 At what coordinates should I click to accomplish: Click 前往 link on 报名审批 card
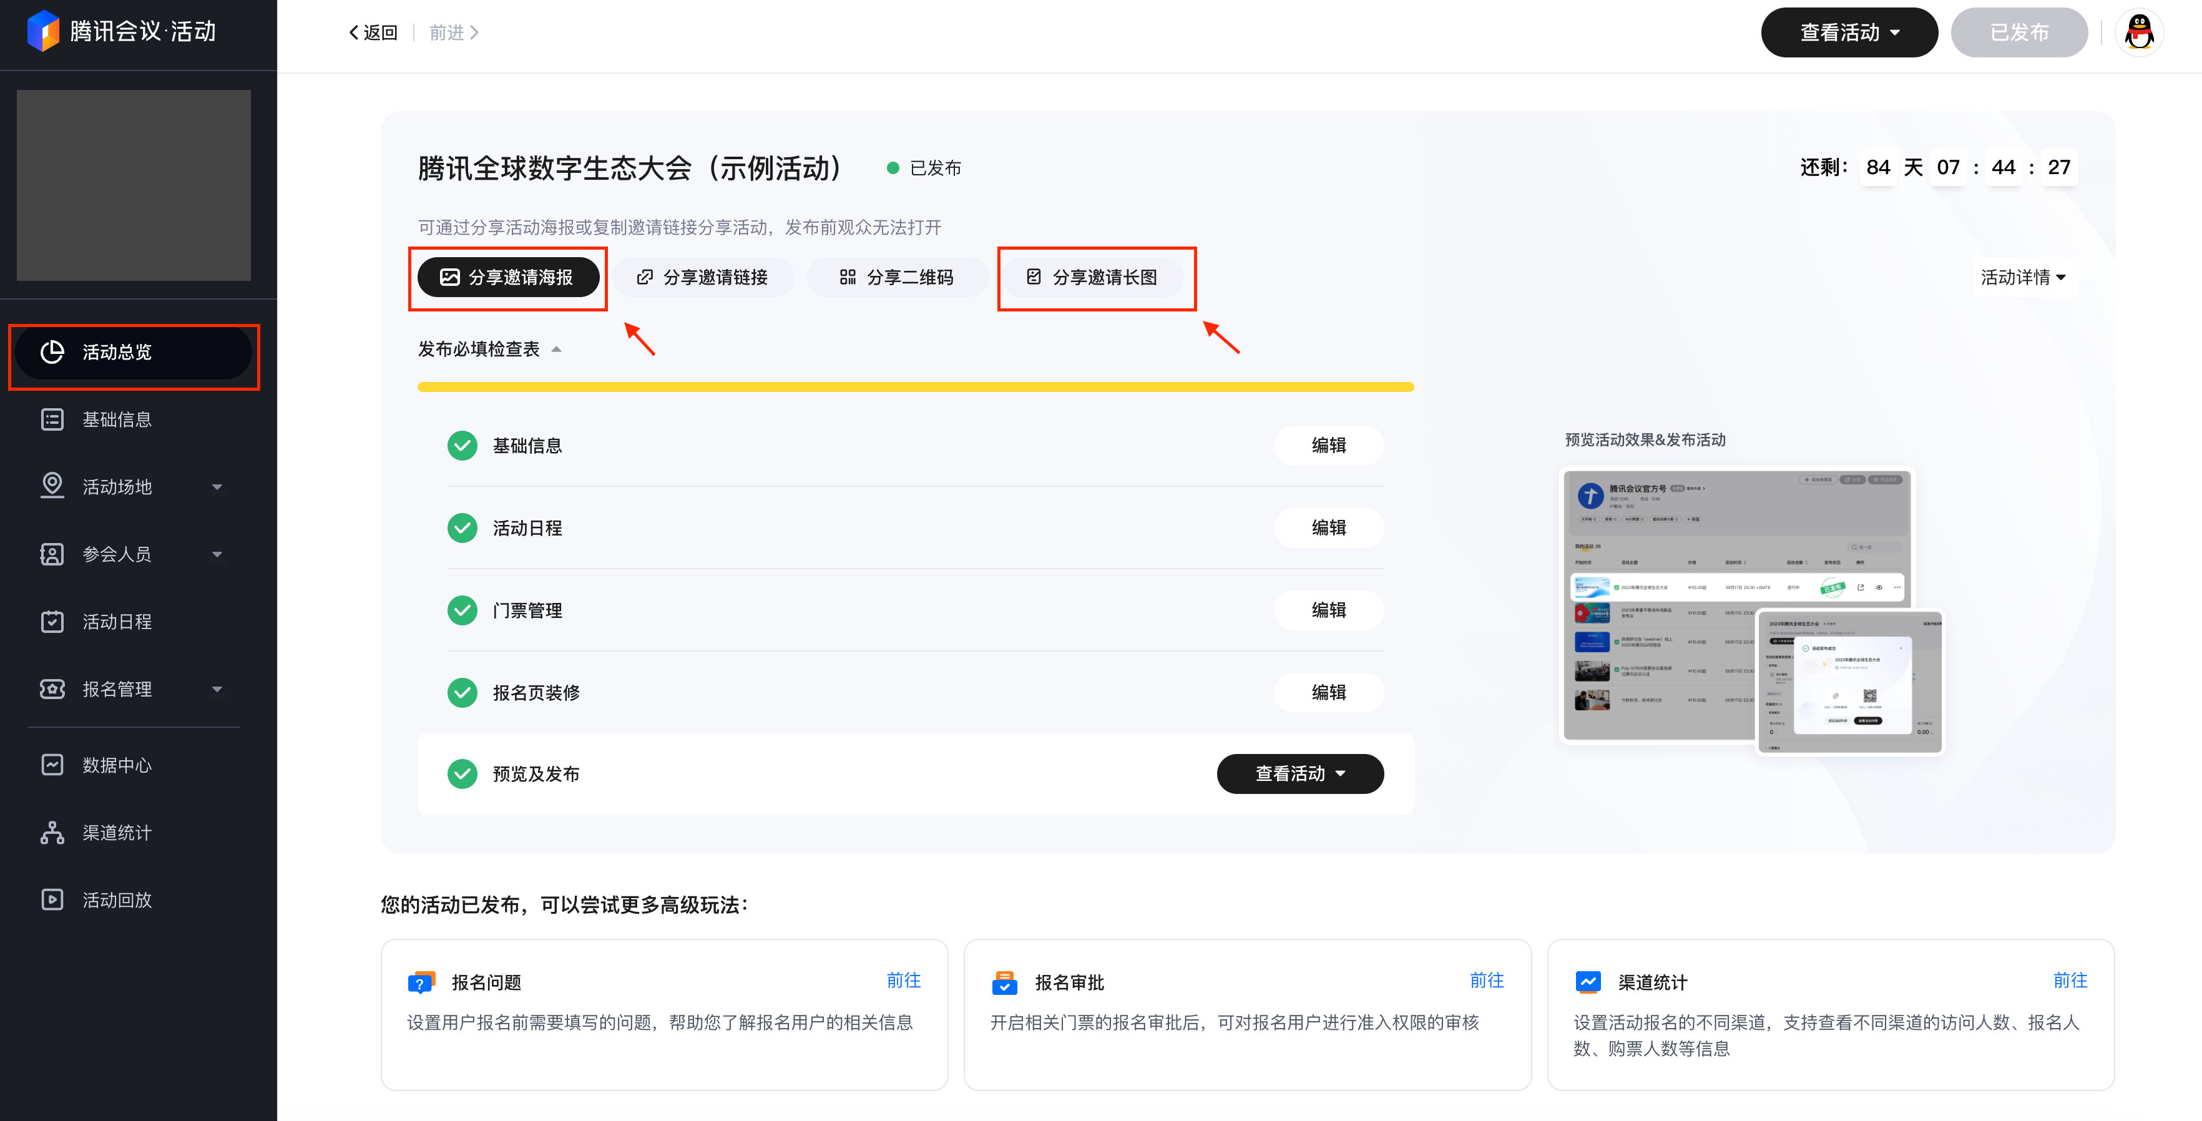pyautogui.click(x=1487, y=980)
